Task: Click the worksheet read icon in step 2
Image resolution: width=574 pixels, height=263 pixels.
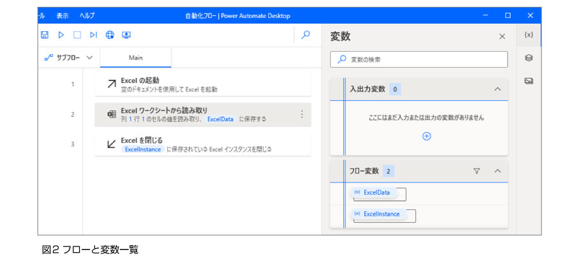Action: [112, 114]
